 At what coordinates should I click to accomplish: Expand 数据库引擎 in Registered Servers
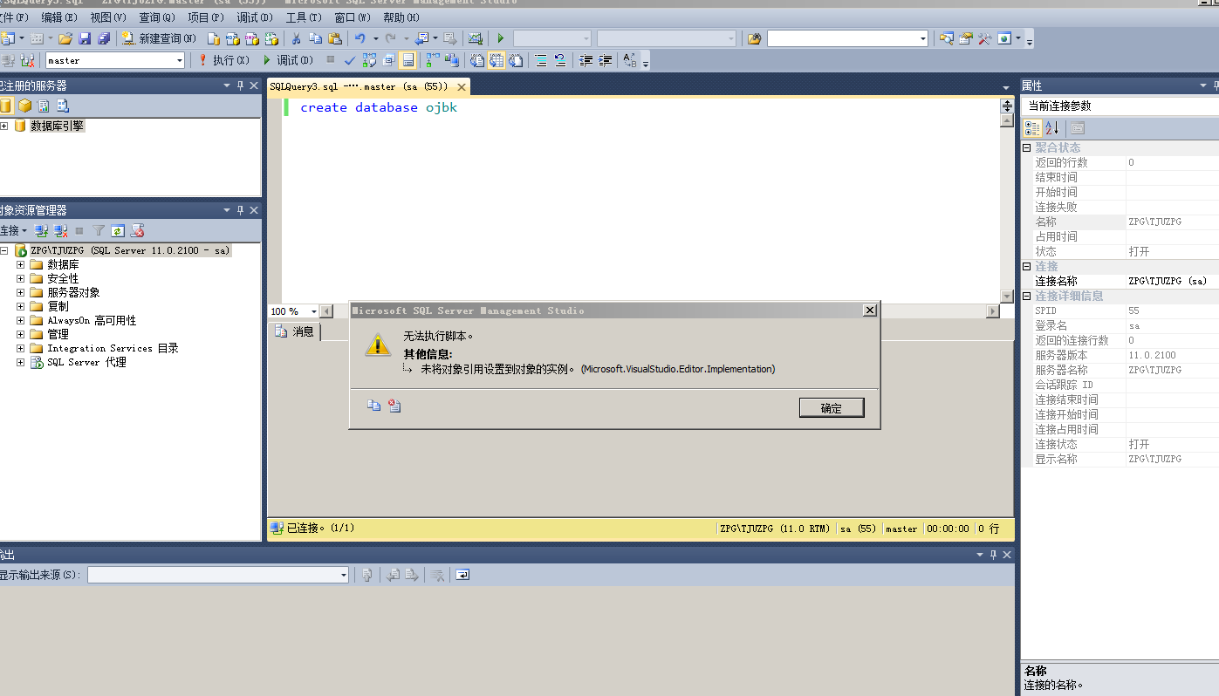click(4, 126)
